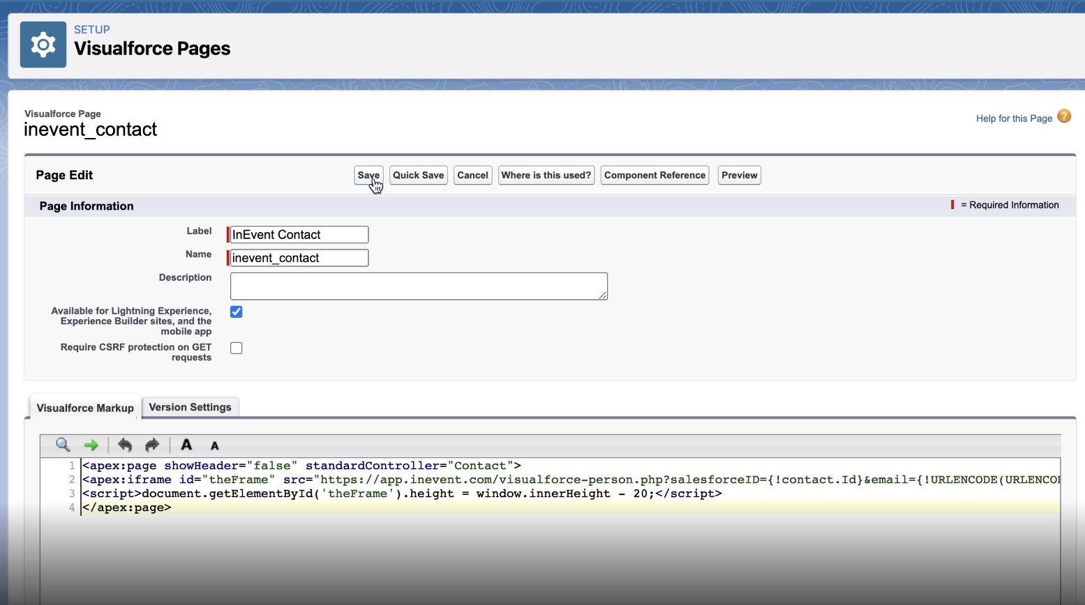Select line number 1 in the gutter
This screenshot has width=1085, height=605.
click(71, 466)
